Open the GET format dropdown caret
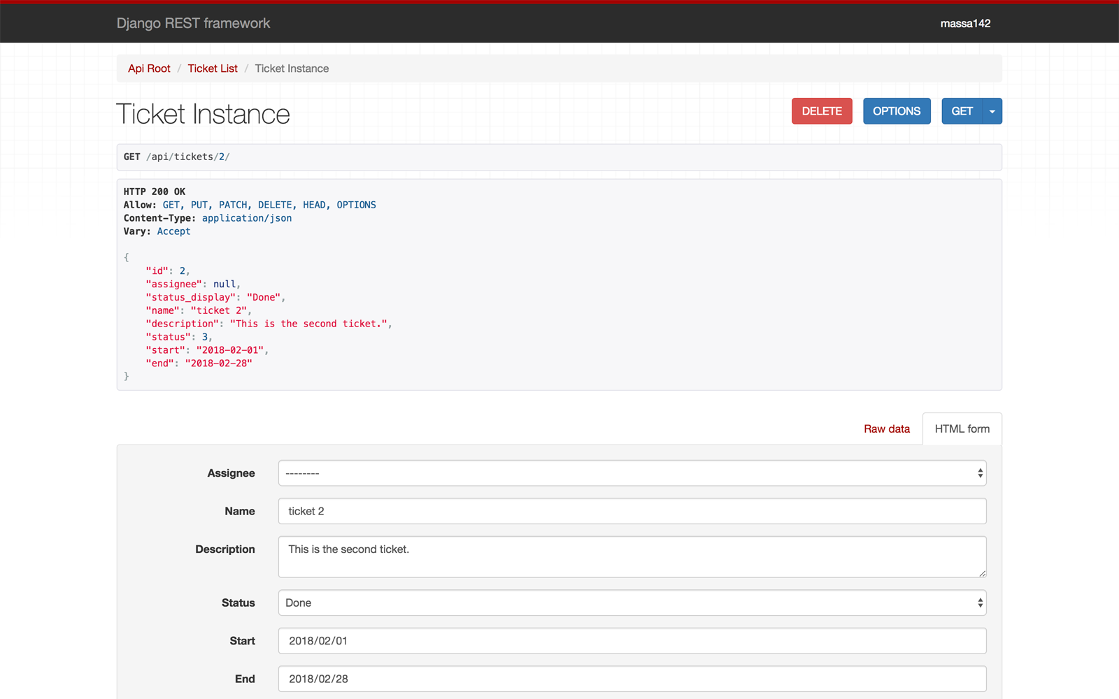 click(992, 111)
